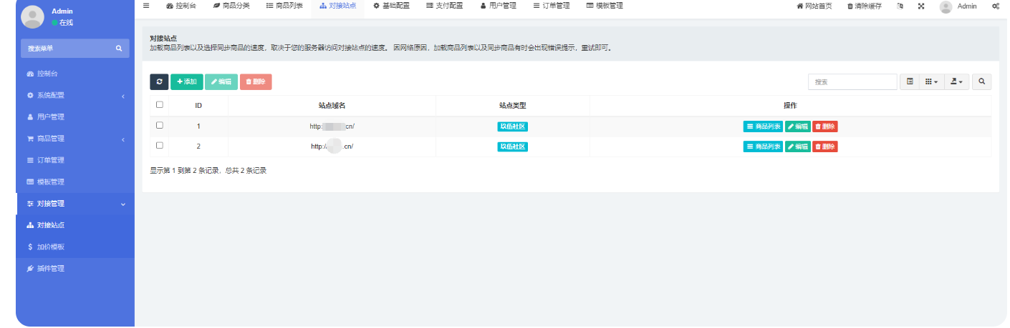The height and width of the screenshot is (328, 1010).
Task: Click 删除 for row 2
Action: point(824,146)
